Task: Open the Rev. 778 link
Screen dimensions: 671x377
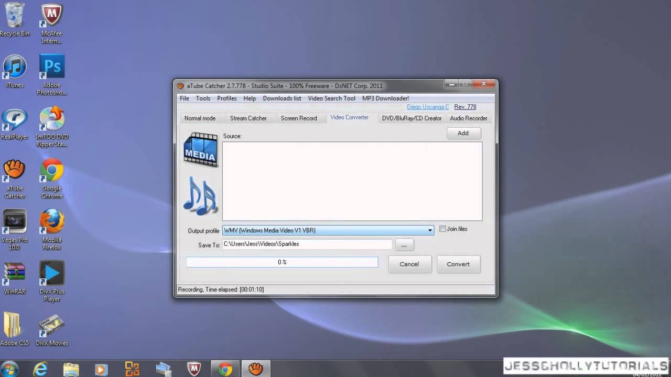Action: tap(465, 107)
